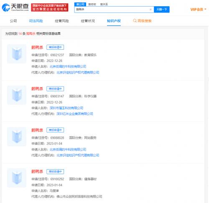Screen dimensions: 209x203
Task: Click 商标申请中 badge on 69100292 result
Action: (x=55, y=172)
